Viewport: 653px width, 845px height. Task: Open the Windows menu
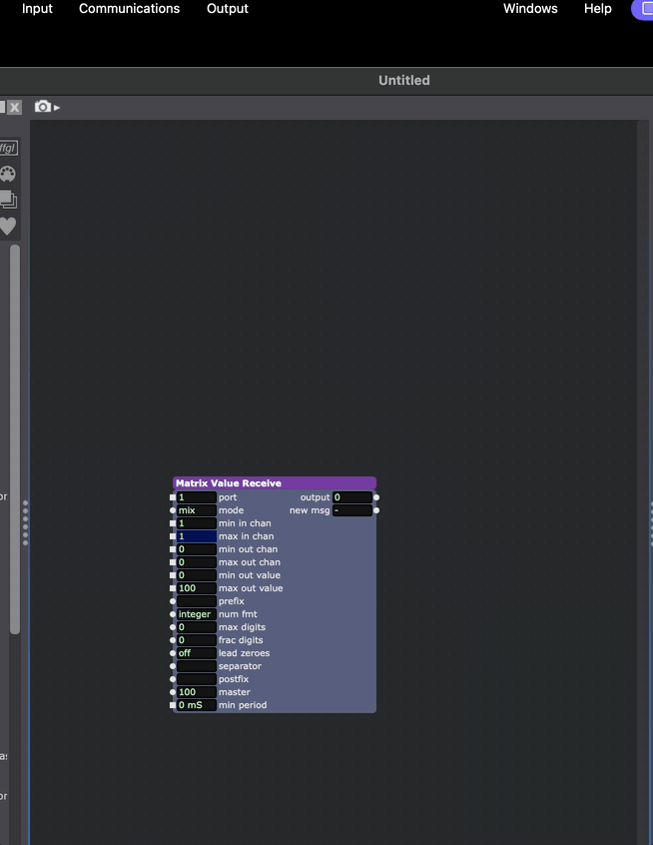[530, 9]
